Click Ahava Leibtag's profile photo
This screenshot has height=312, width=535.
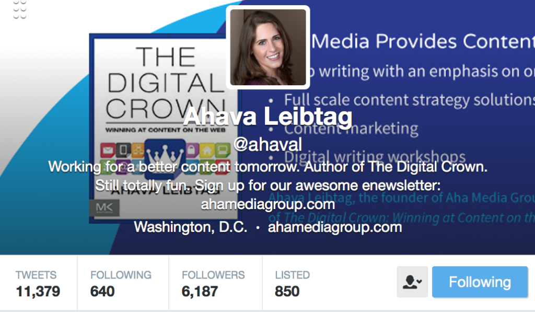point(268,47)
